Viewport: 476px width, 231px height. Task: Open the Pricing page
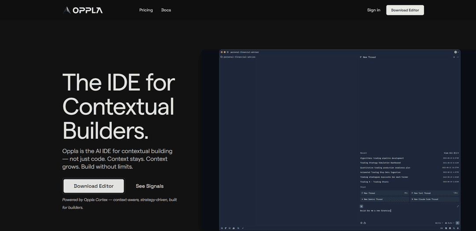(x=146, y=10)
